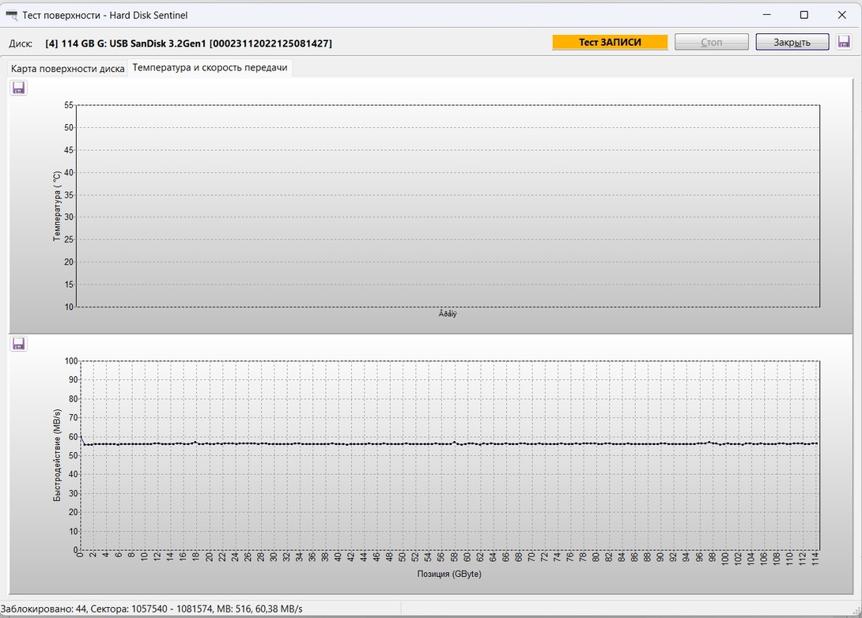Click inside the empty temperature graph area
Viewport: 862px width, 618px height.
(448, 205)
